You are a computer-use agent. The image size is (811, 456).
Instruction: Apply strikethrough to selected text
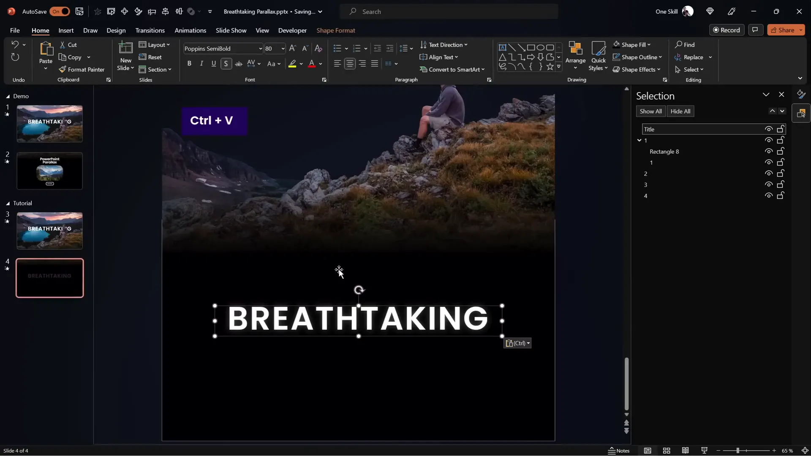point(239,64)
